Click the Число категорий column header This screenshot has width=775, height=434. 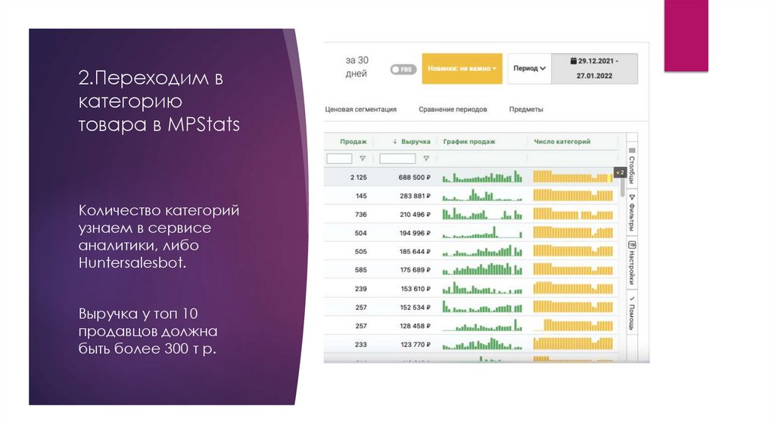coord(562,141)
